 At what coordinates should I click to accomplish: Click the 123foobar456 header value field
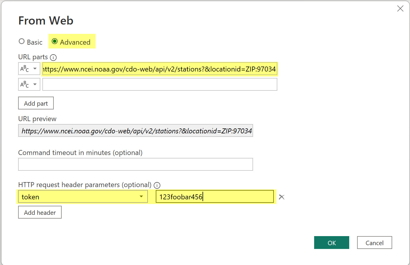[214, 197]
